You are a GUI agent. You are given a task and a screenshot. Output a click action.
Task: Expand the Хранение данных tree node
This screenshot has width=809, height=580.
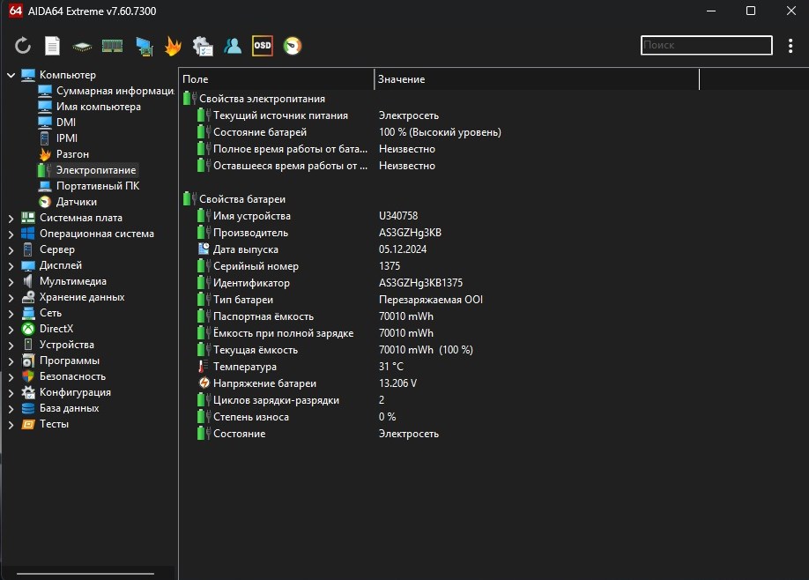11,297
